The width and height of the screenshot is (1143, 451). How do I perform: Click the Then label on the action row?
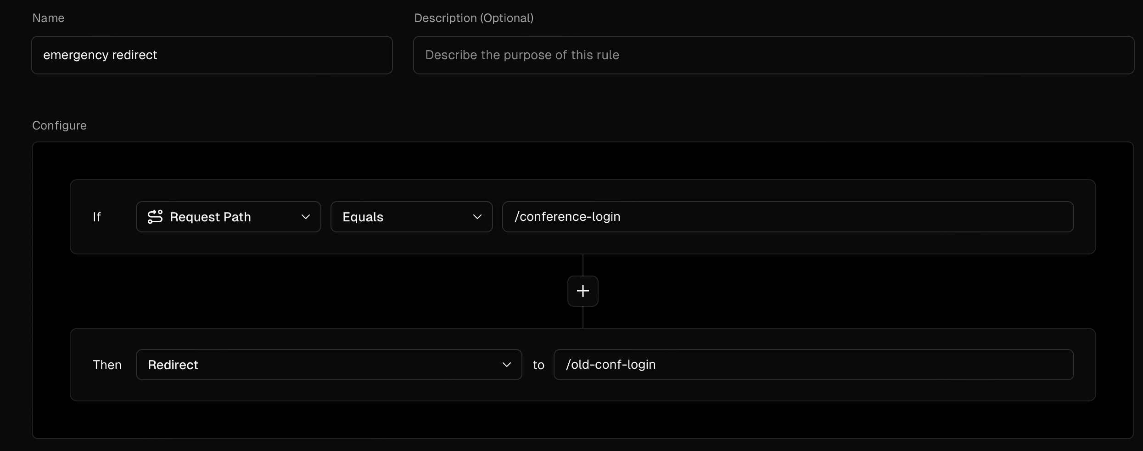click(x=107, y=364)
